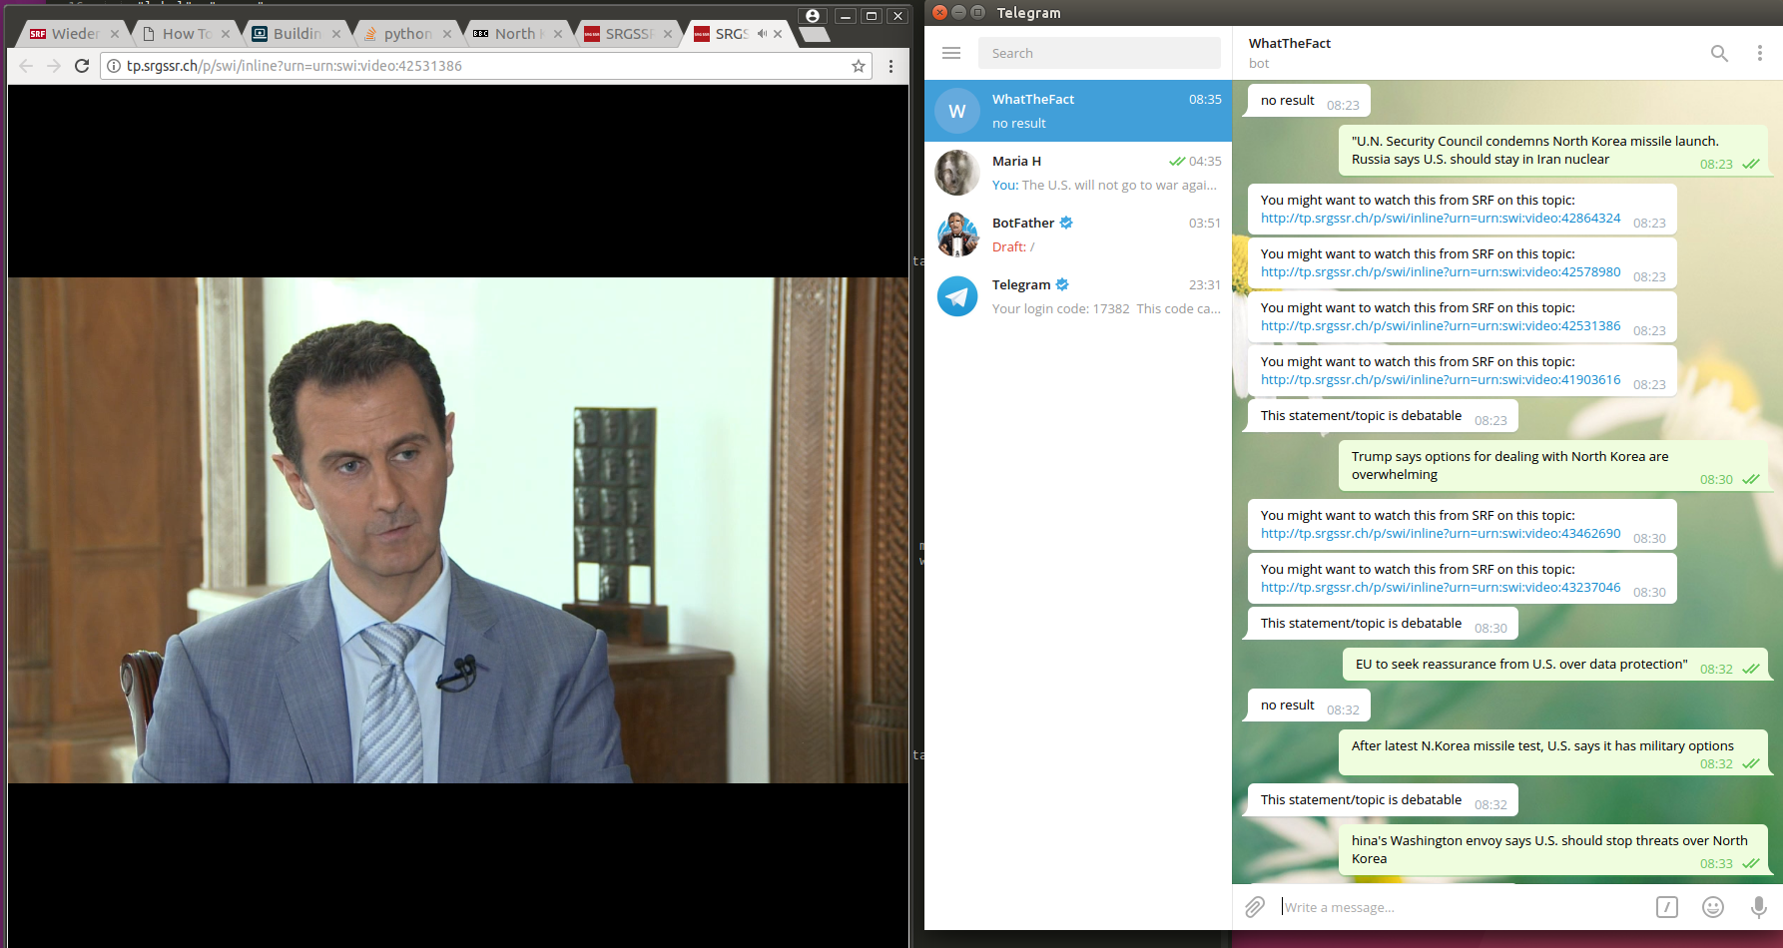The height and width of the screenshot is (948, 1783).
Task: Open the Chrome three-dot menu
Action: click(891, 66)
